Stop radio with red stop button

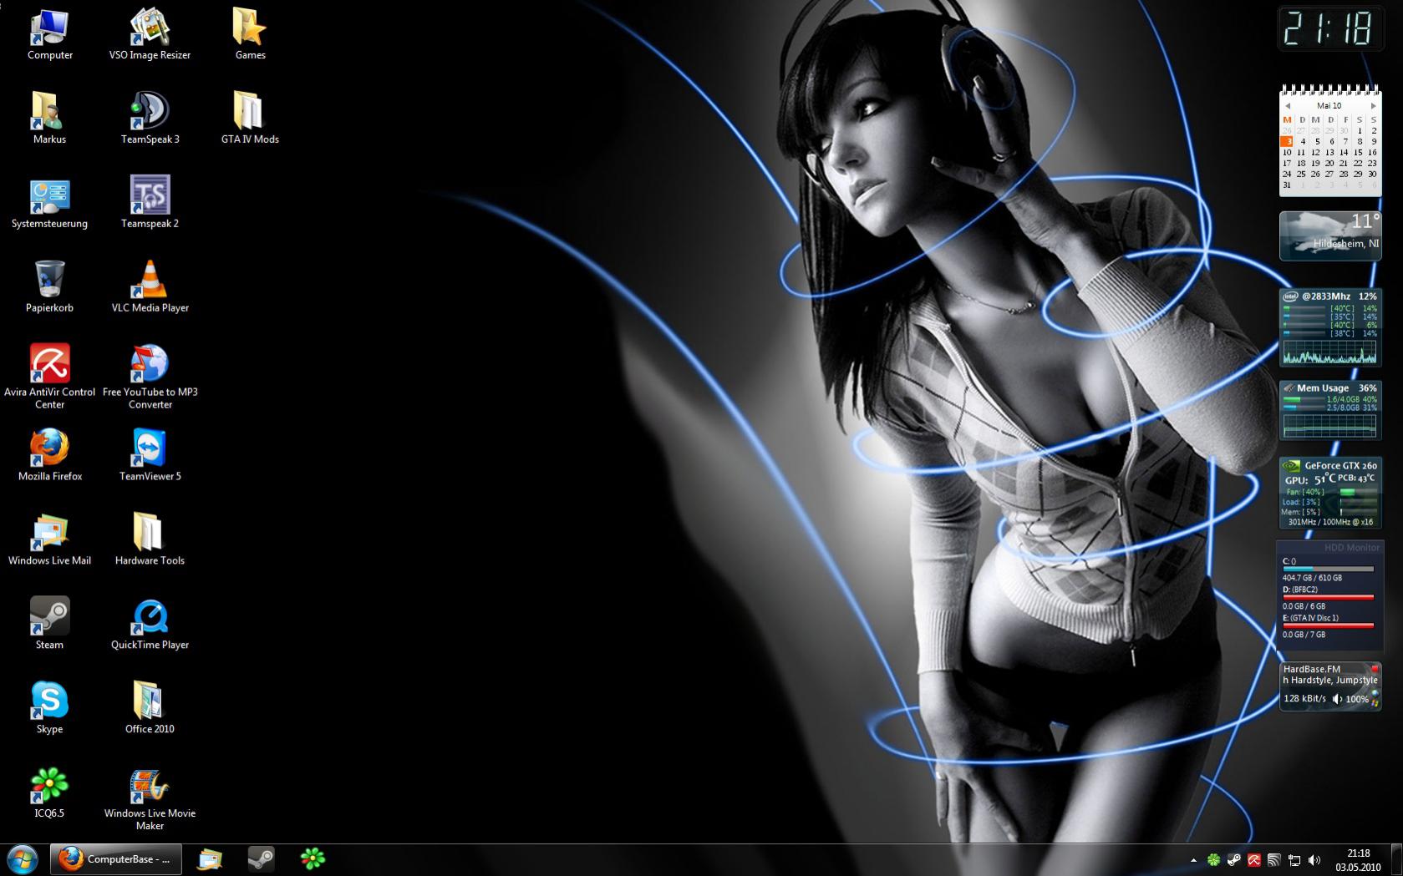[x=1375, y=669]
